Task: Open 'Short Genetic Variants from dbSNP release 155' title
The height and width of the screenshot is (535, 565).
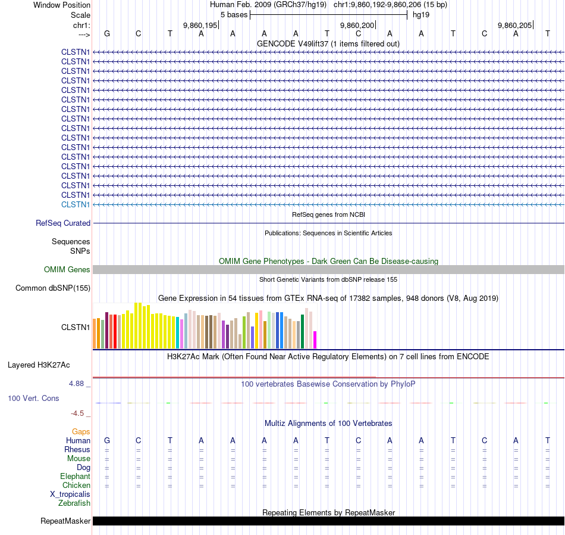Action: pos(328,279)
